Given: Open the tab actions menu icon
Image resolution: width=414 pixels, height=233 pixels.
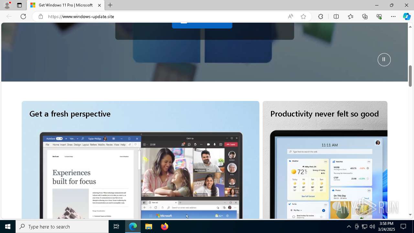Looking at the screenshot, I should click(x=19, y=5).
